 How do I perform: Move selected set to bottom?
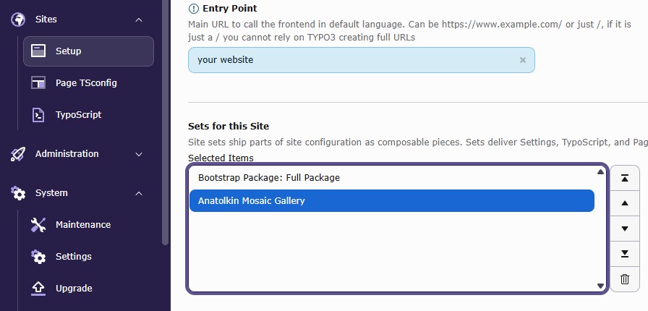pyautogui.click(x=625, y=254)
